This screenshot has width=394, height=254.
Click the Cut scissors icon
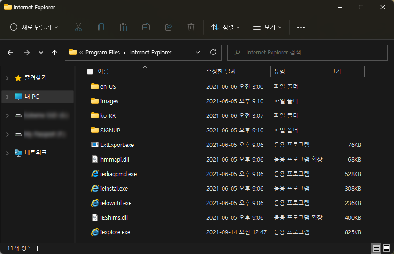[x=78, y=27]
